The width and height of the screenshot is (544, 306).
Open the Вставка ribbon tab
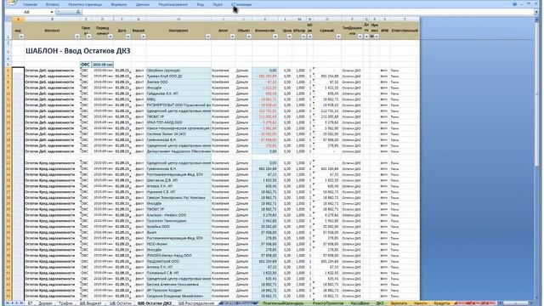coord(53,4)
